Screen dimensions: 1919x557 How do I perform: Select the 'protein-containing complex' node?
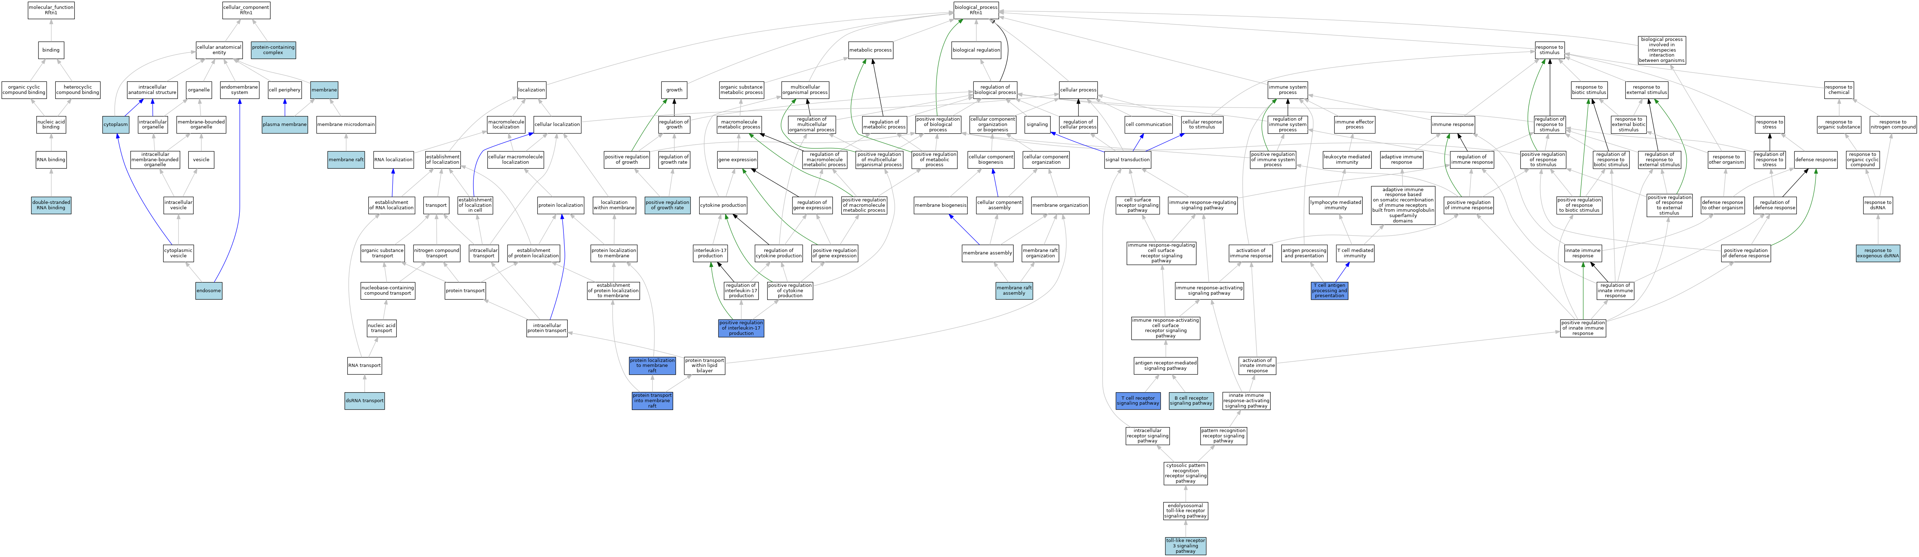coord(273,50)
